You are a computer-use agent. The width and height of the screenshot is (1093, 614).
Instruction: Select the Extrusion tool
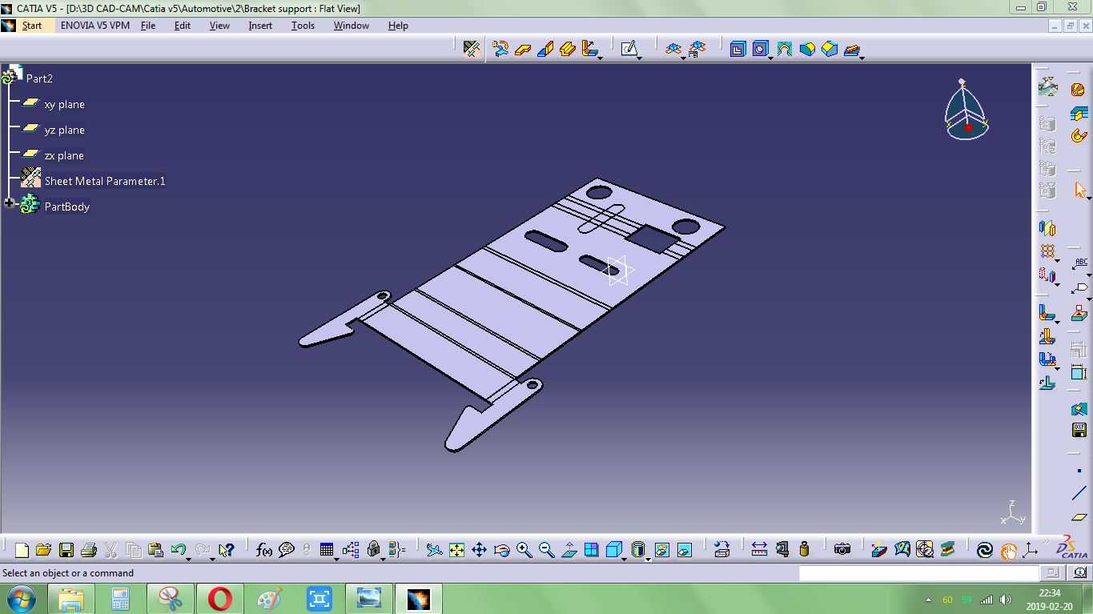pos(568,49)
